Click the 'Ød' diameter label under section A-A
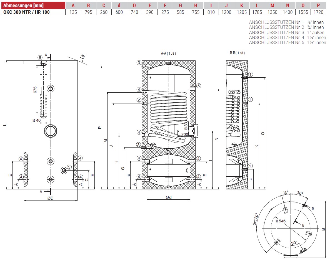330x259 pixels. [x=169, y=197]
